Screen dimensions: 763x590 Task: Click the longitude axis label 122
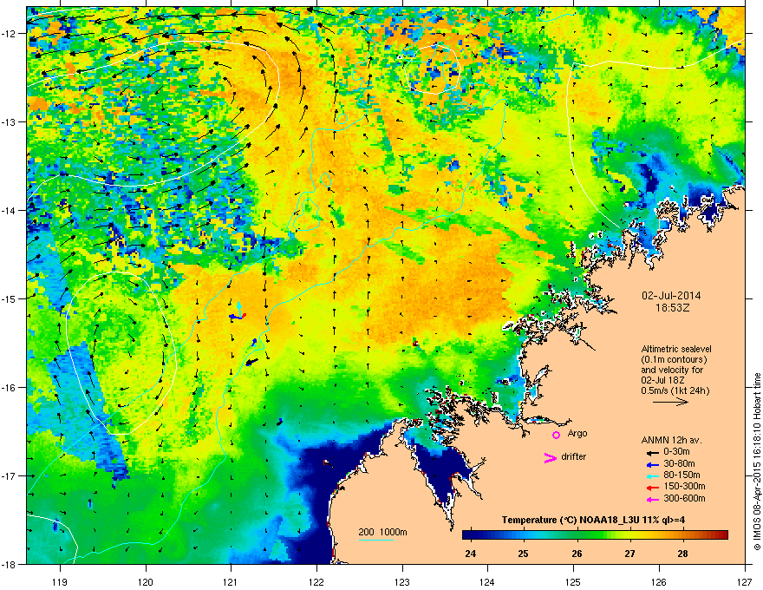[x=316, y=581]
